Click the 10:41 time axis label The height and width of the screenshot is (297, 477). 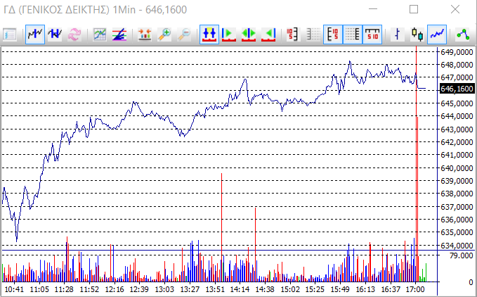tap(14, 289)
